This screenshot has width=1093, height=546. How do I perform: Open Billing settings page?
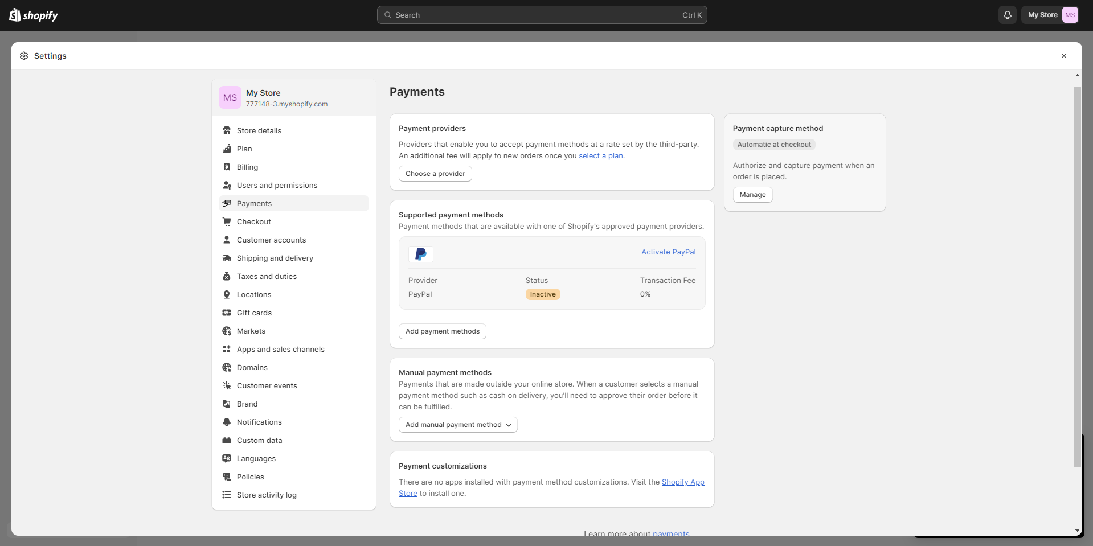tap(294, 167)
